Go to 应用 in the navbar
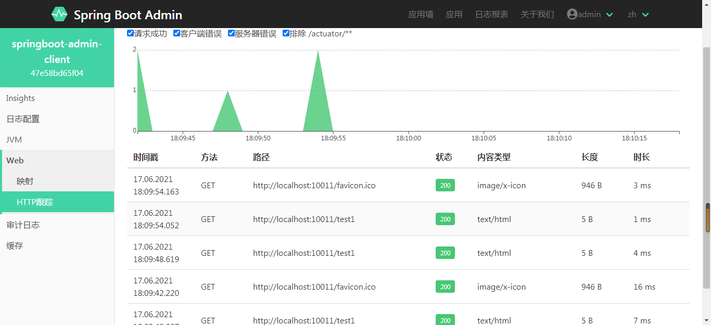 [x=454, y=15]
